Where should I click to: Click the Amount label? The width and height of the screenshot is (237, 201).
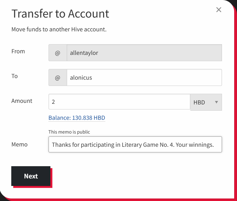tap(22, 101)
